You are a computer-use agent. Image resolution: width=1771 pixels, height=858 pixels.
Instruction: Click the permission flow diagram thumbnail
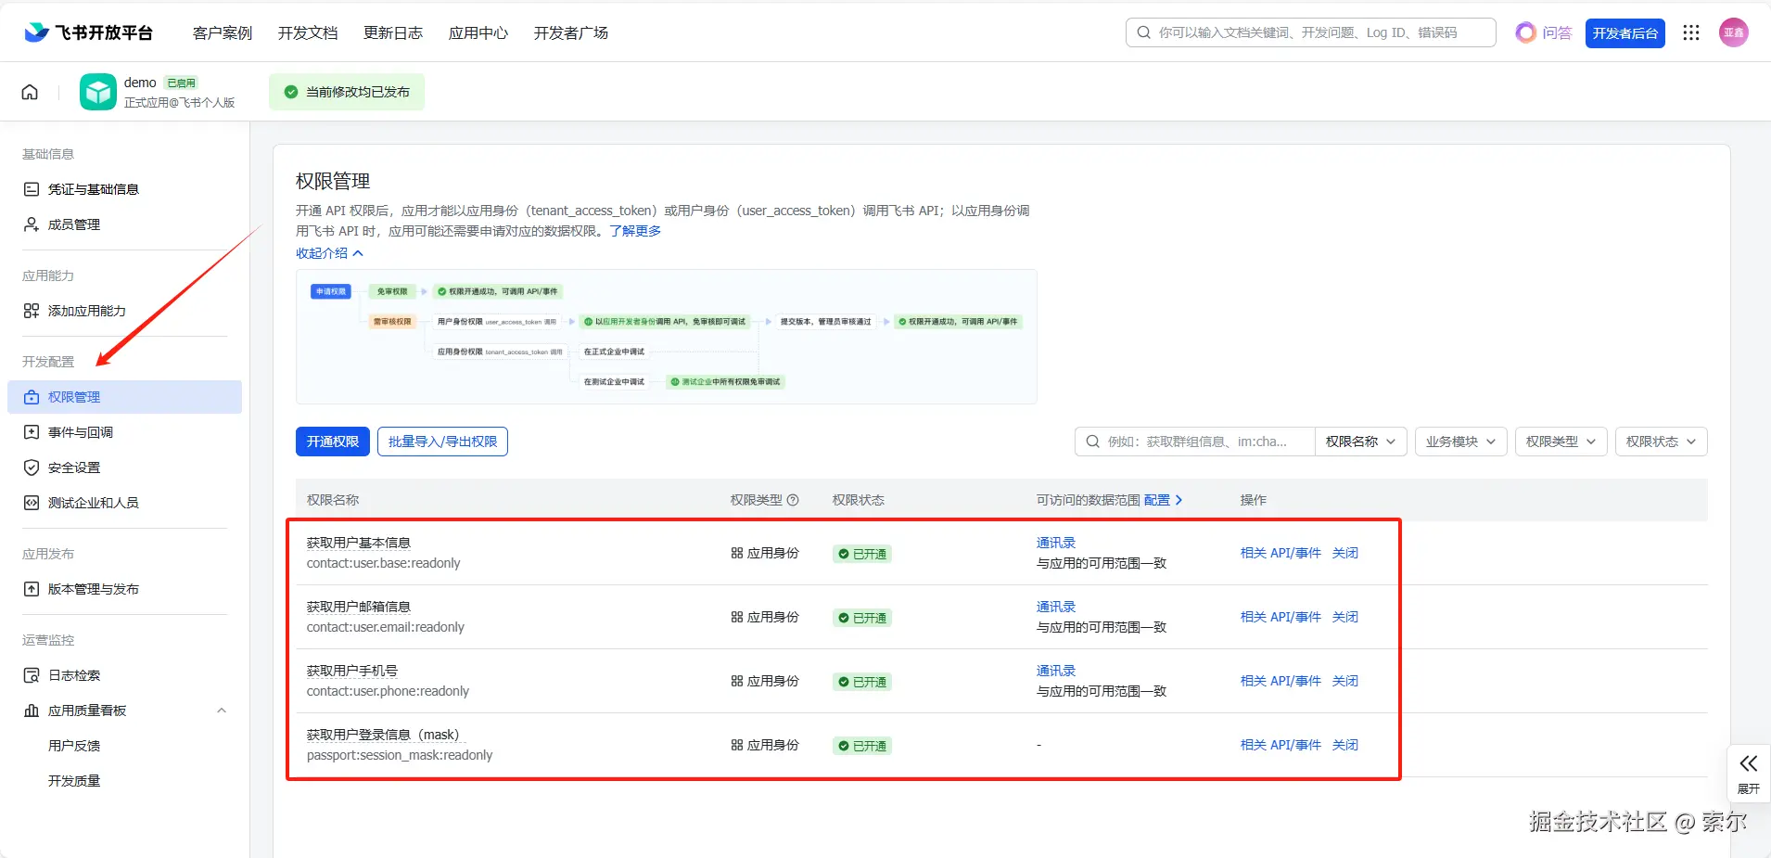(666, 337)
